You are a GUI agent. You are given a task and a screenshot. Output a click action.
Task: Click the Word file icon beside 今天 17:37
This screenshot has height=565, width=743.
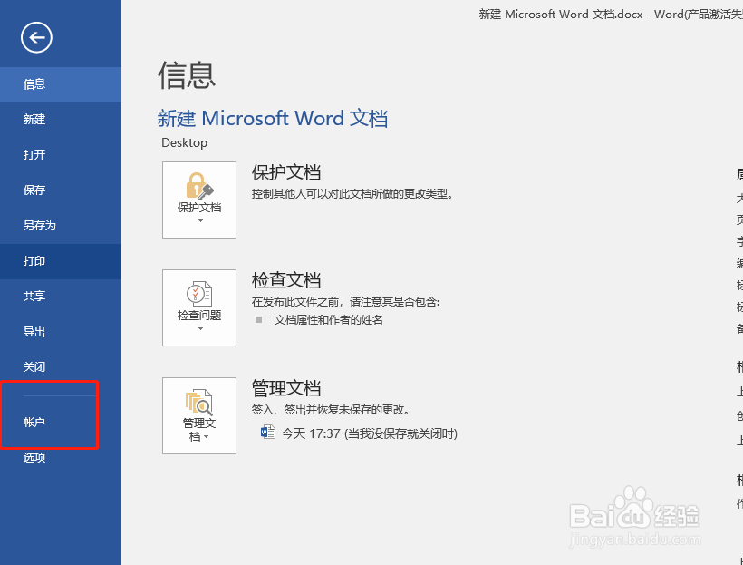[x=267, y=432]
